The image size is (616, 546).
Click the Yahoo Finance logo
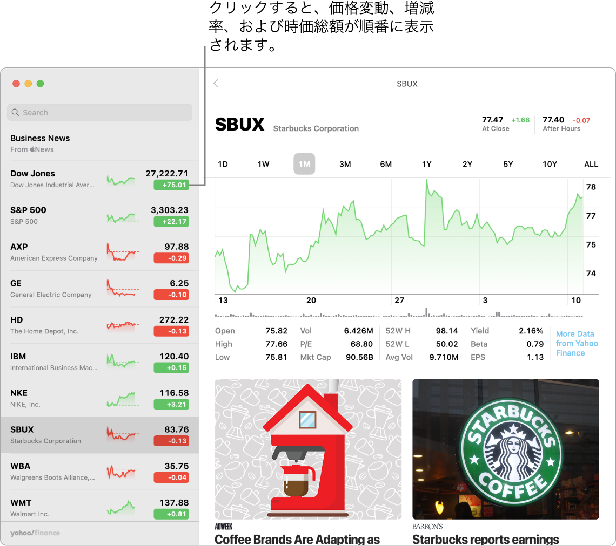(x=35, y=532)
